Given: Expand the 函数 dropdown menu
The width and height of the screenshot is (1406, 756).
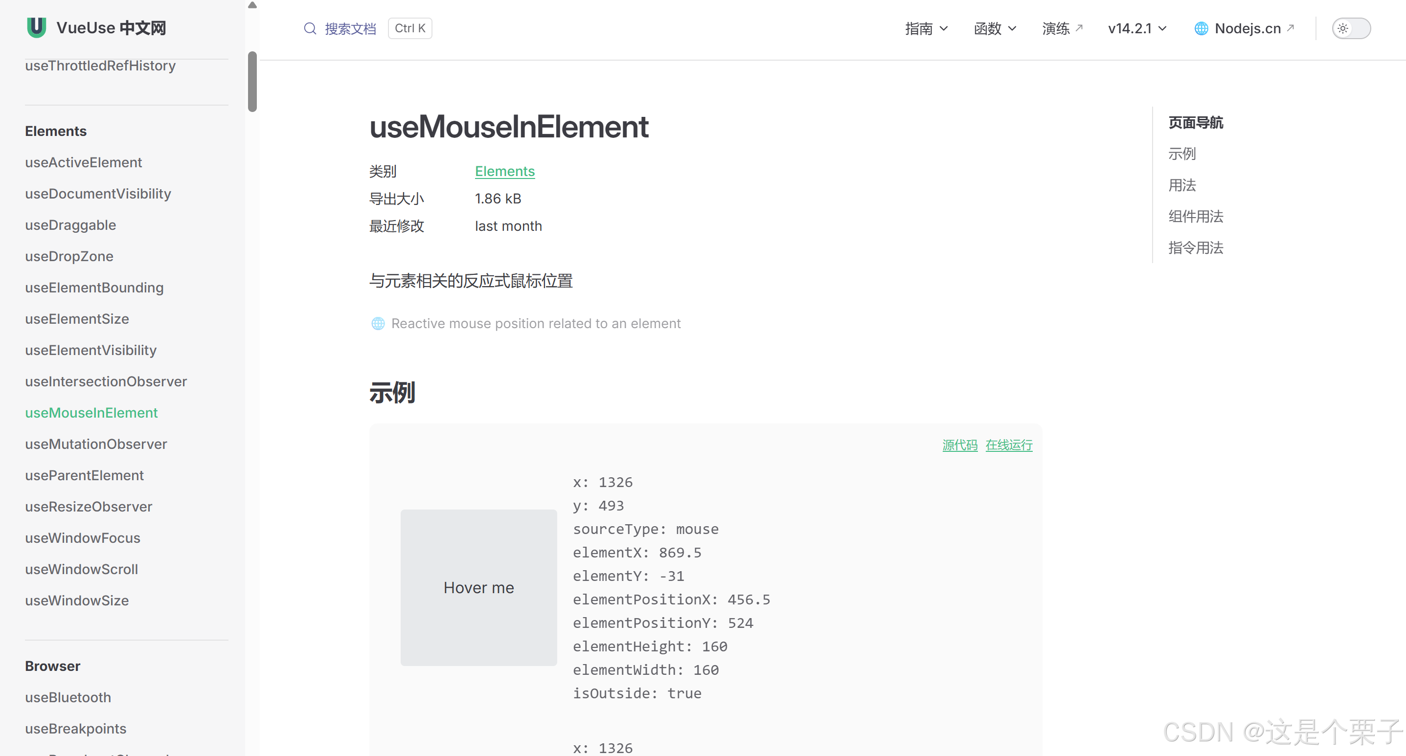Looking at the screenshot, I should (995, 28).
